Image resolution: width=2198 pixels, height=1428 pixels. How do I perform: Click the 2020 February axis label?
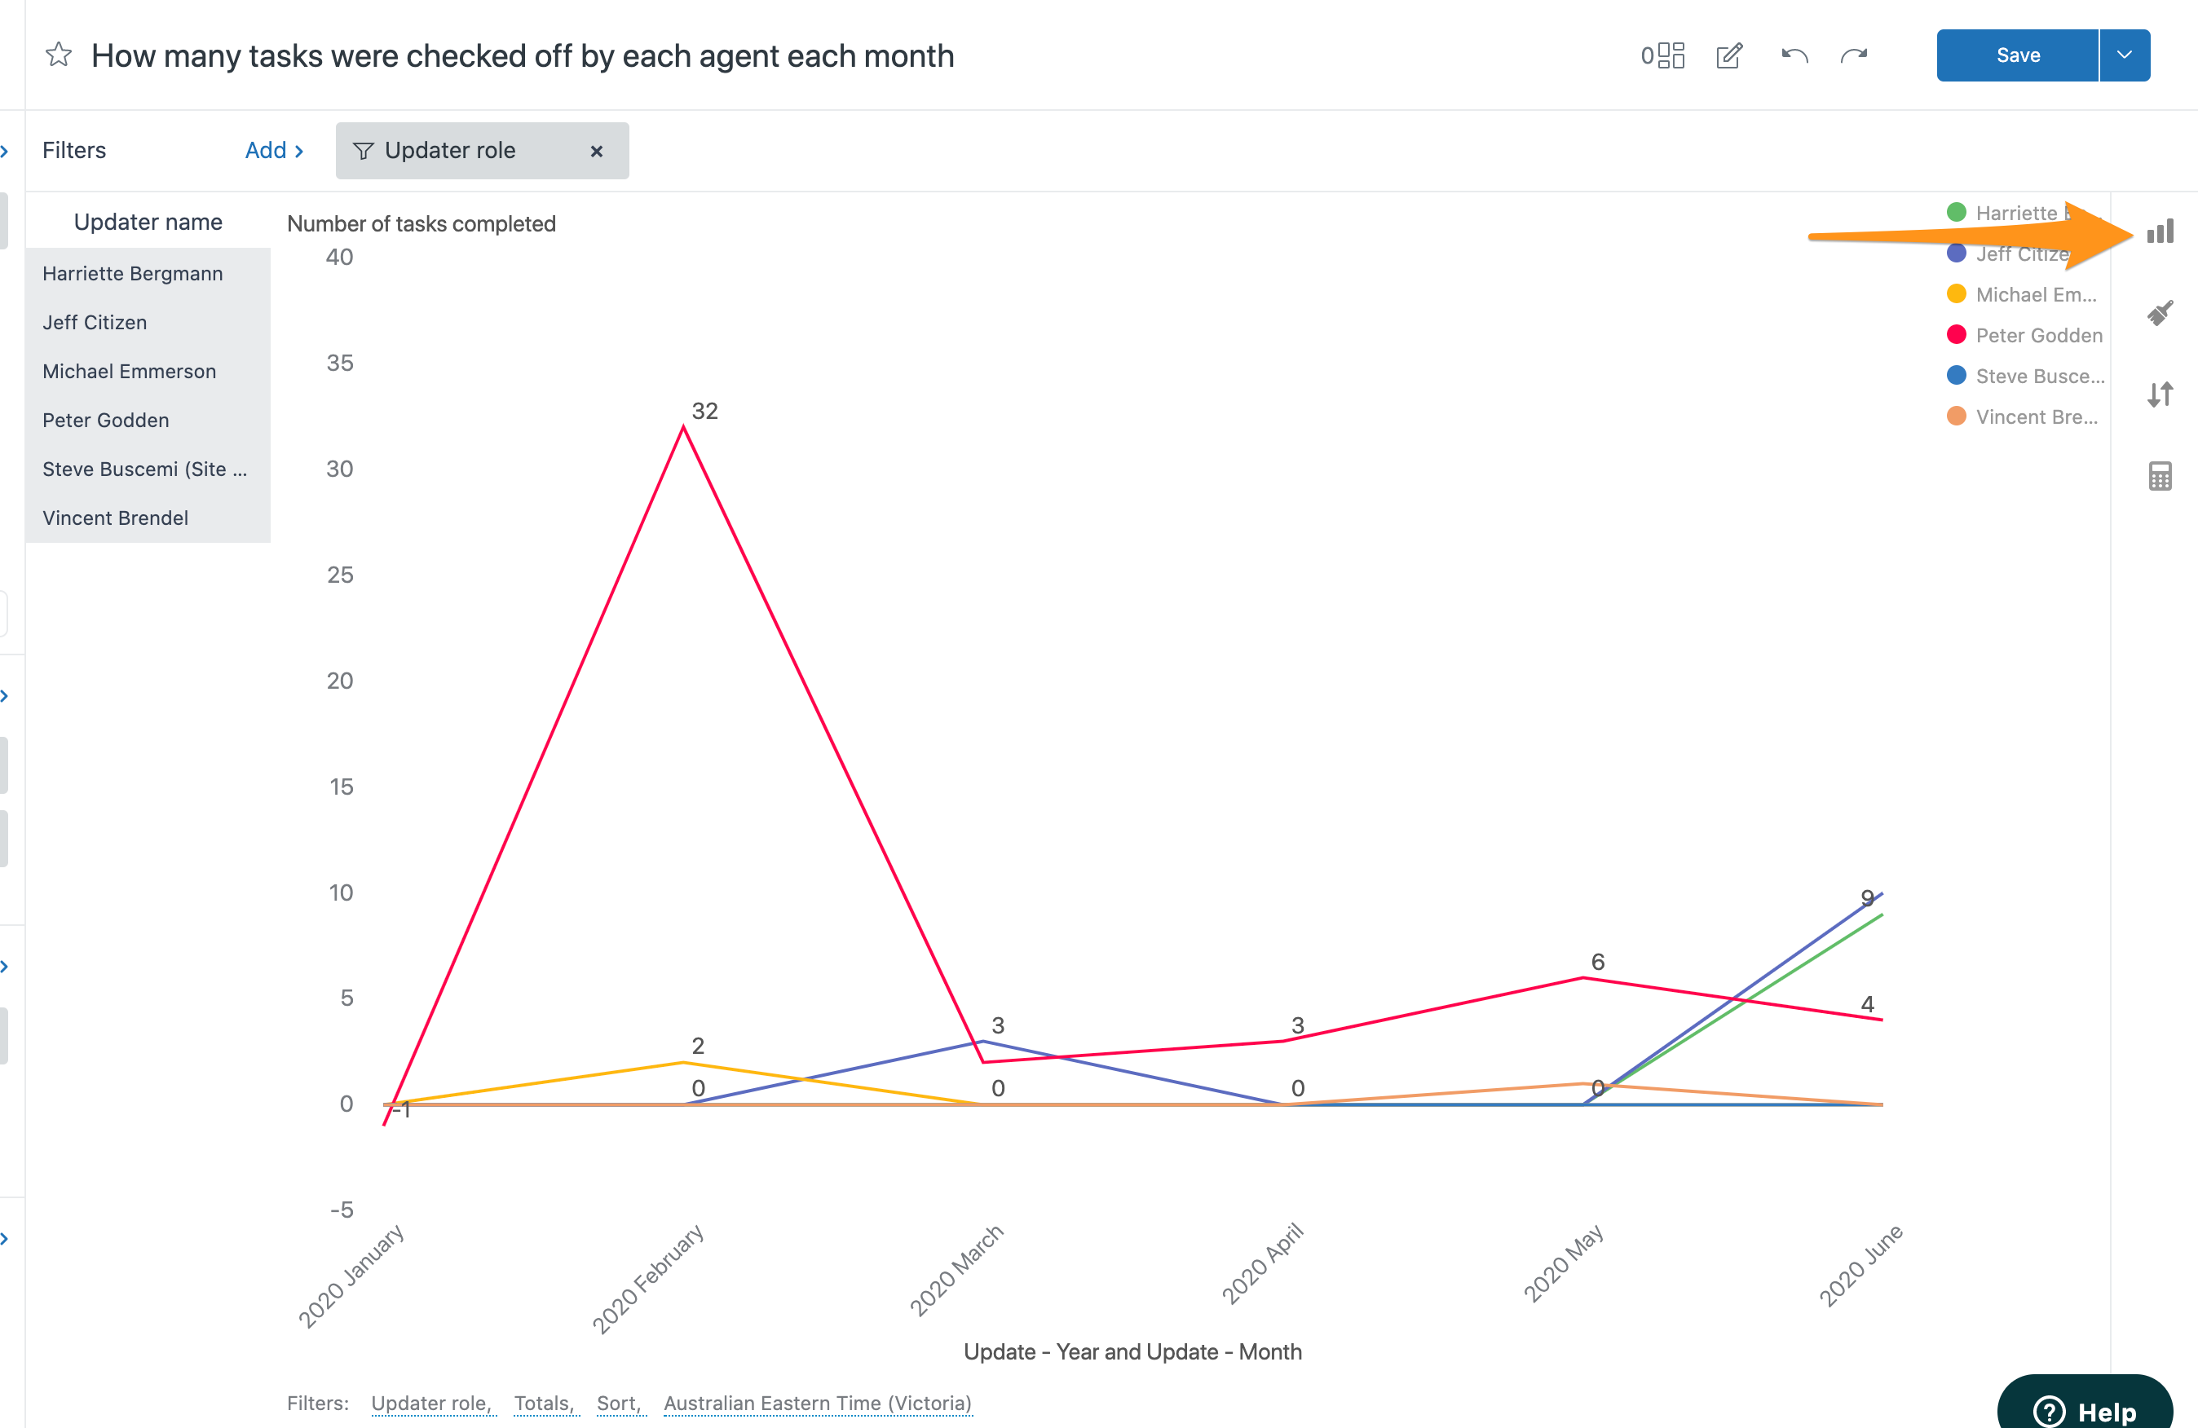(x=647, y=1279)
